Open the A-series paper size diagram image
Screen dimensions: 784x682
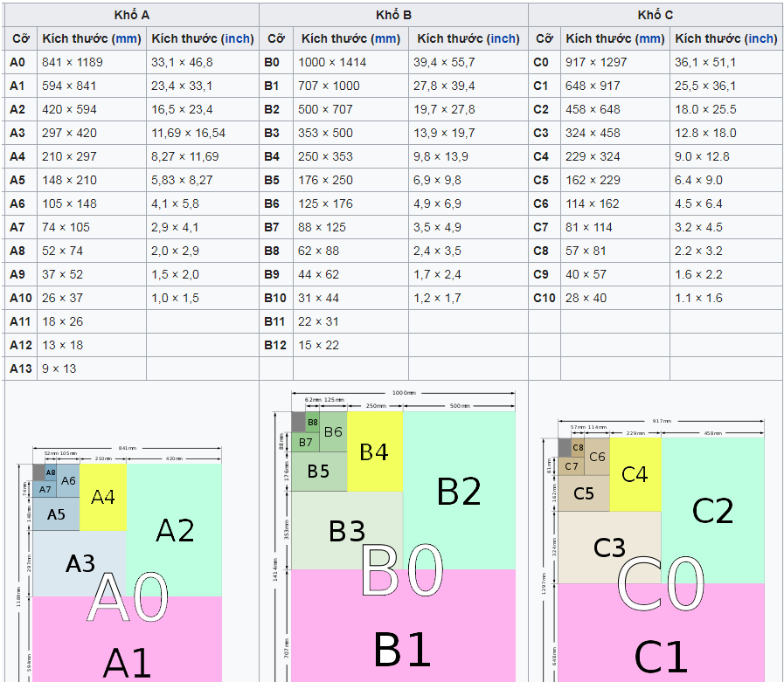click(120, 562)
